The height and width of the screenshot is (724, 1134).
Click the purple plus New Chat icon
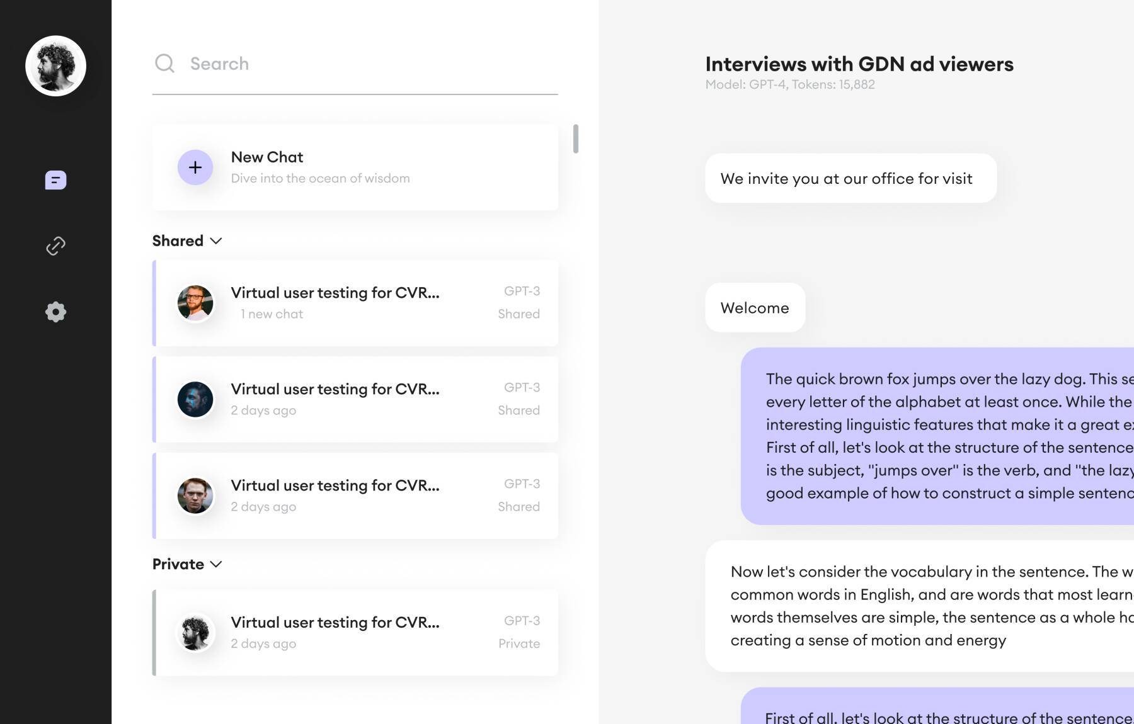(195, 167)
